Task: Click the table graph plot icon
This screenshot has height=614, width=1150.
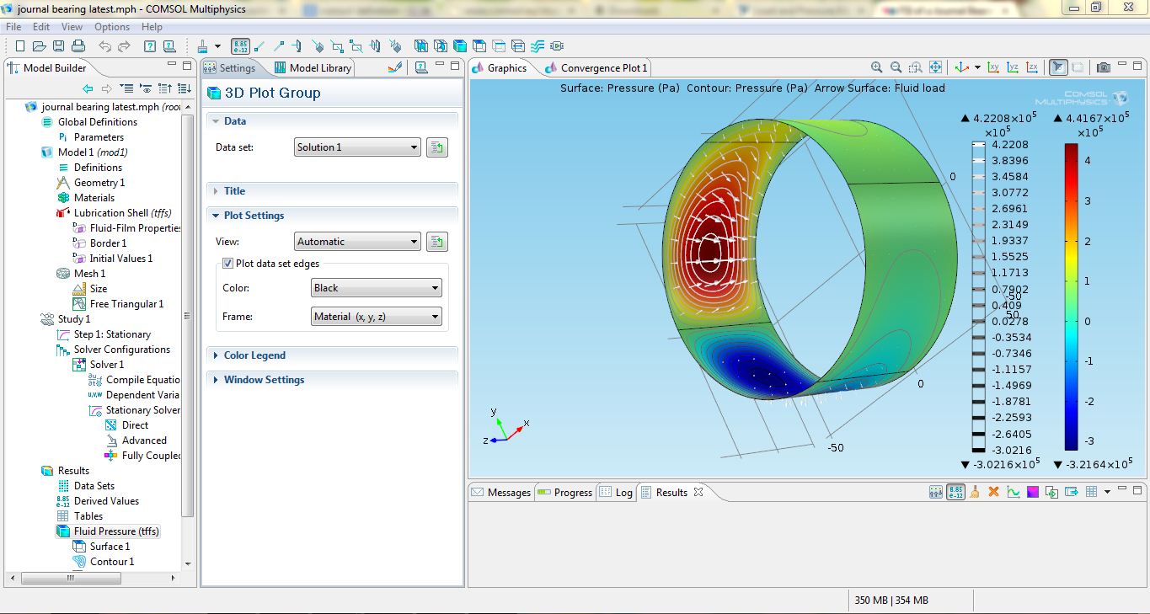Action: pos(1014,492)
